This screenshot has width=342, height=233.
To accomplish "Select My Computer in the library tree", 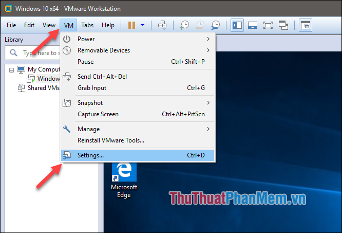I will 44,69.
